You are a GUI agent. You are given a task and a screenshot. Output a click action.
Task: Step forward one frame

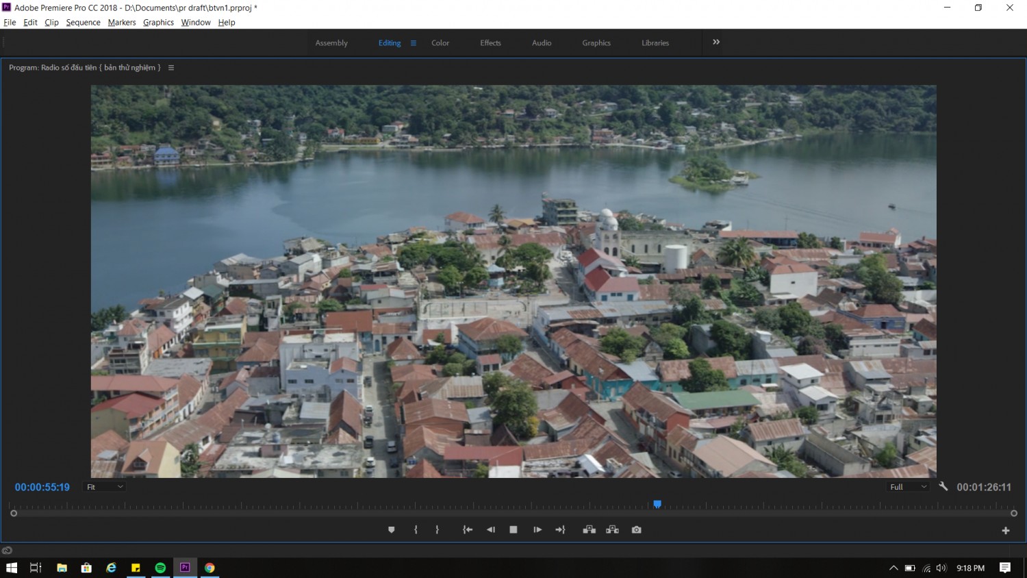pos(537,529)
